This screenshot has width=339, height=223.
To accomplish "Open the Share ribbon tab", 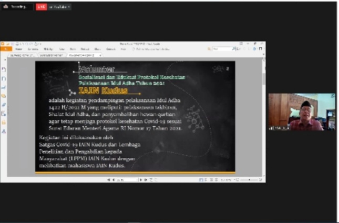I will (97, 49).
